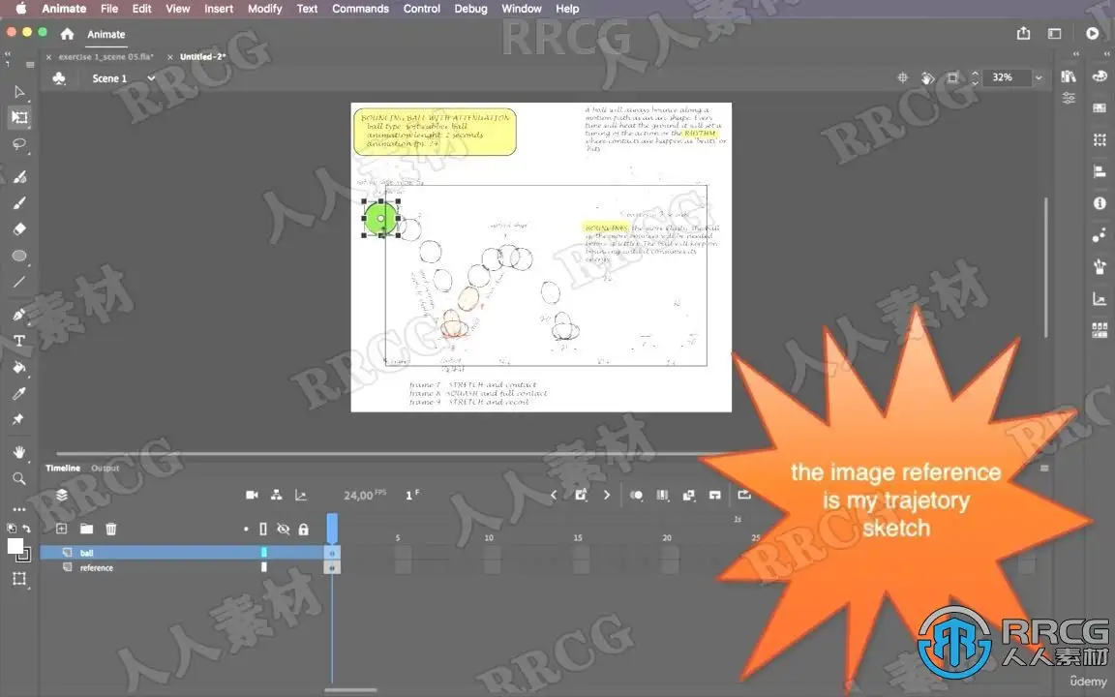The image size is (1115, 697).
Task: Create a new layer folder
Action: pos(86,529)
